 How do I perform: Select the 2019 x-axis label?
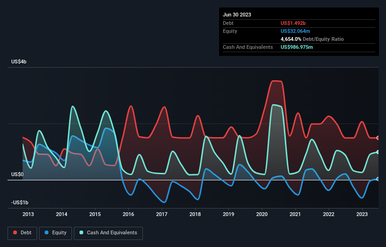228,214
